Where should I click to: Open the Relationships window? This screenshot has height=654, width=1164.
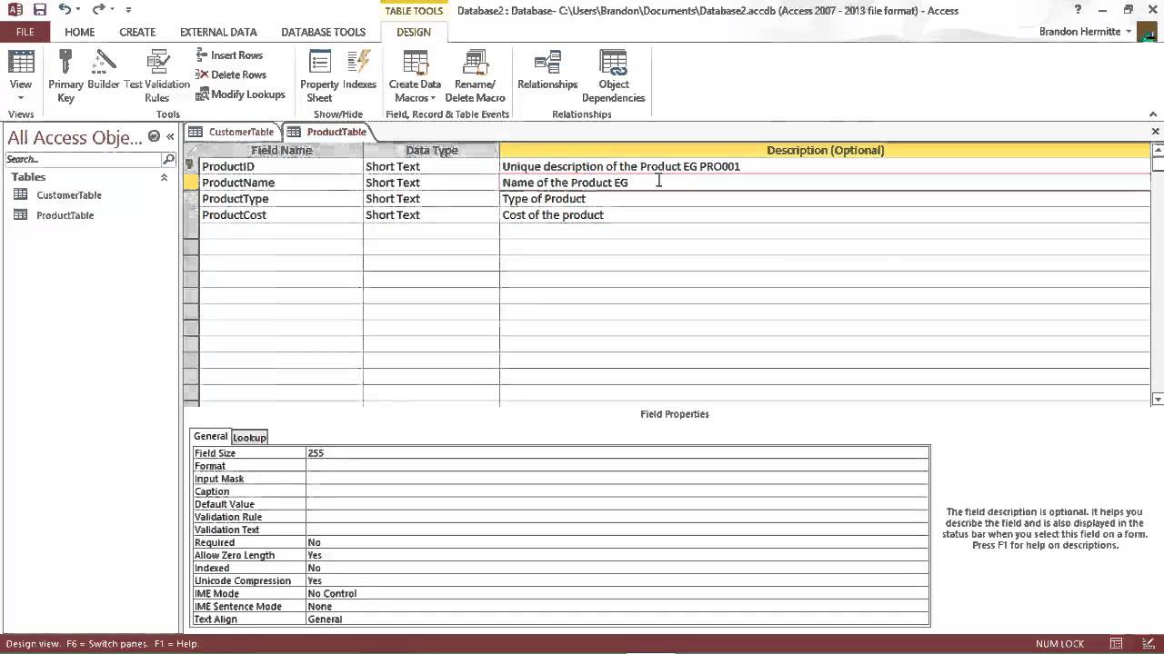click(547, 69)
